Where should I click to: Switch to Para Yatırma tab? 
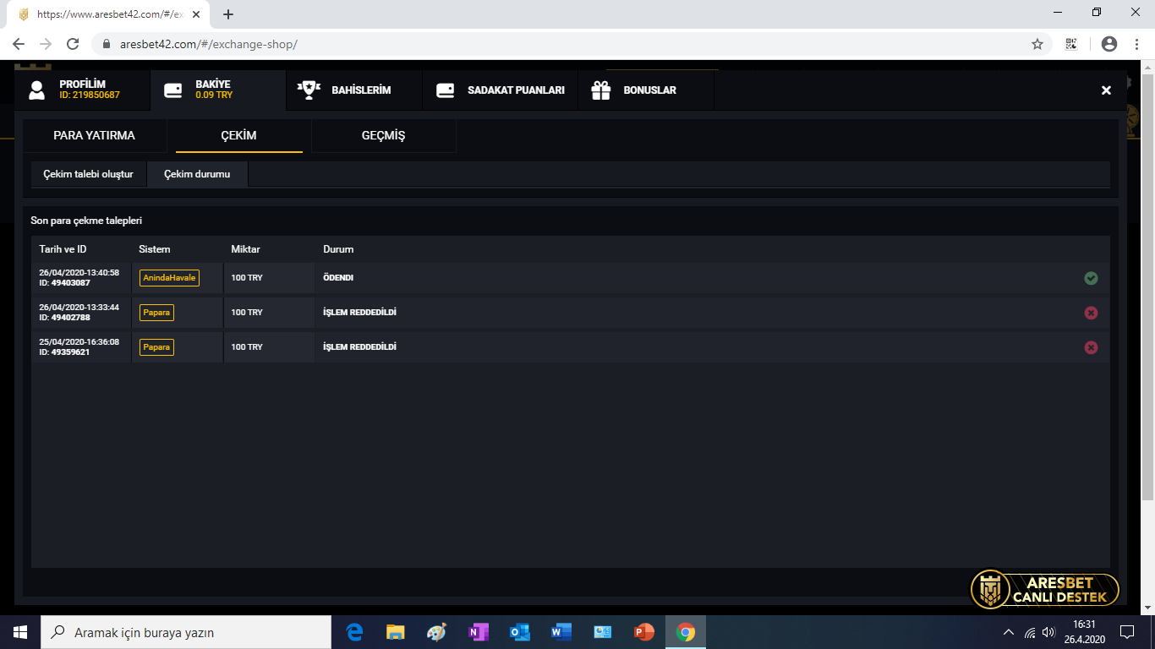click(94, 135)
